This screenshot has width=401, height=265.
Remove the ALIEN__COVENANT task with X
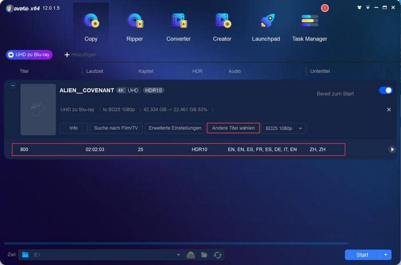tap(389, 110)
